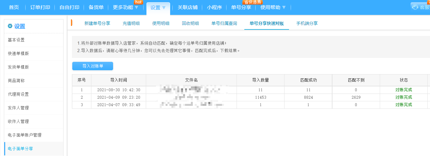Select 快递单模版 in the sidebar
This screenshot has height=156, width=430.
click(18, 54)
